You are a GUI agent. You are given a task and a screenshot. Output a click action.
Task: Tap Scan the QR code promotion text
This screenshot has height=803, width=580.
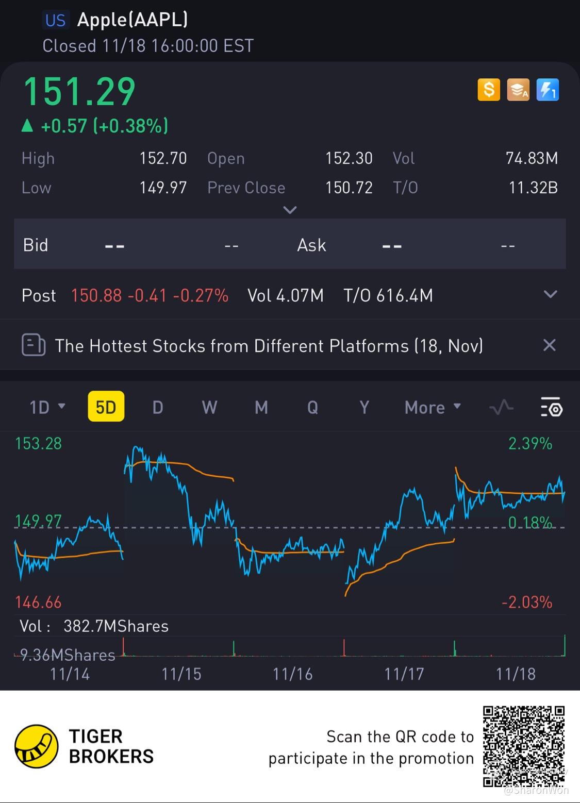click(x=371, y=747)
